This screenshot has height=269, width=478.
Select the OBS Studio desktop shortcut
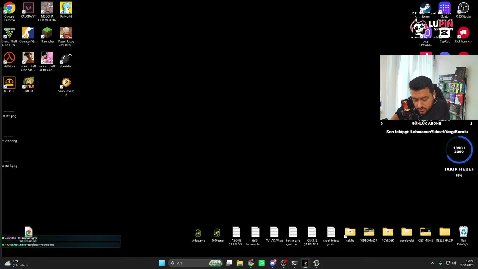pos(463,10)
